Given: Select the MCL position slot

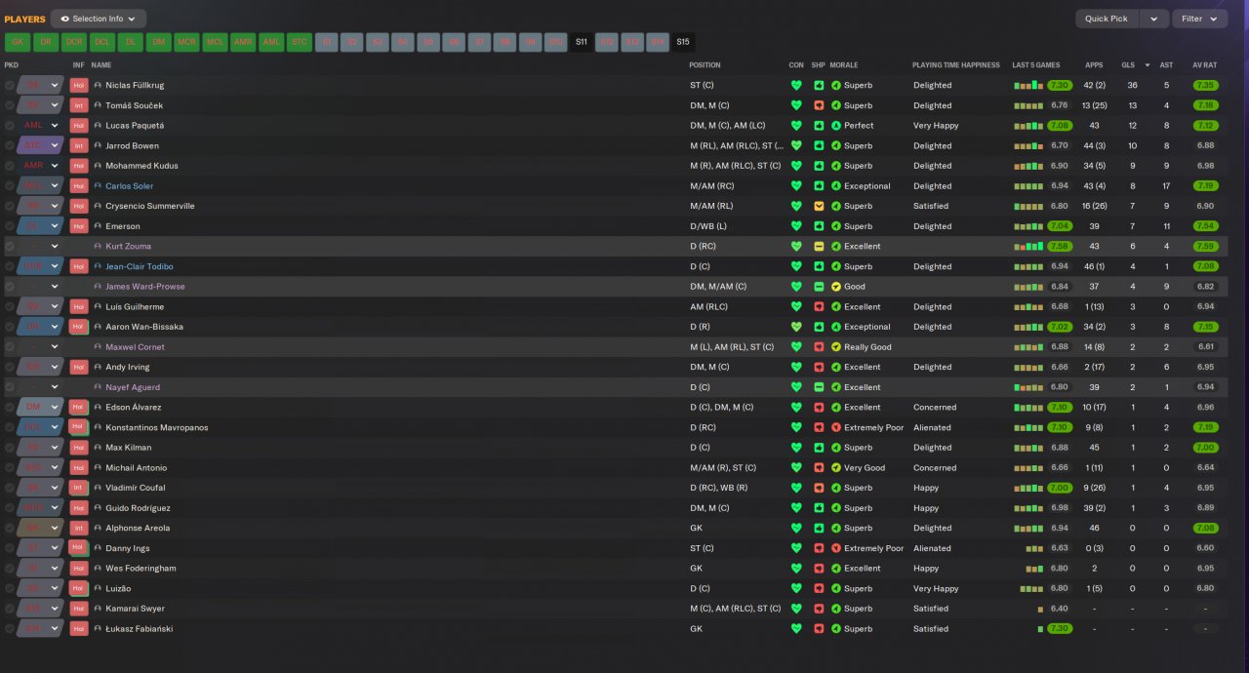Looking at the screenshot, I should pos(216,42).
